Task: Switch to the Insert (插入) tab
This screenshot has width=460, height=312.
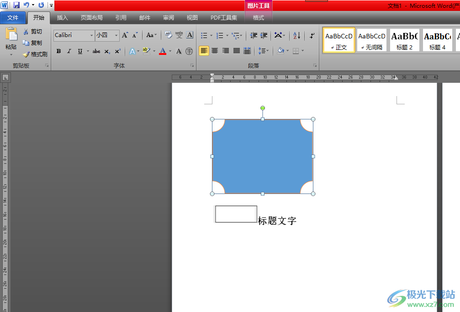Action: [62, 18]
